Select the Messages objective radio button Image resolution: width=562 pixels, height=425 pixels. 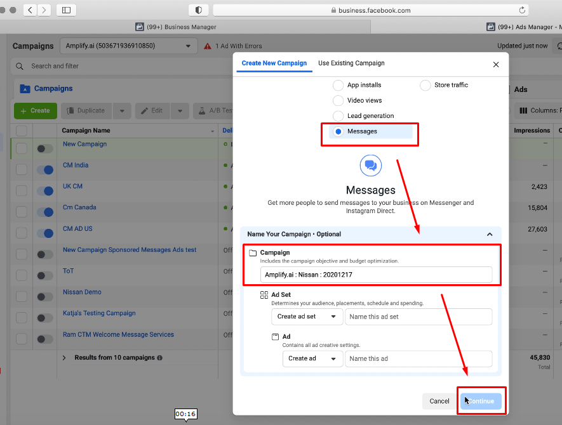pyautogui.click(x=338, y=131)
